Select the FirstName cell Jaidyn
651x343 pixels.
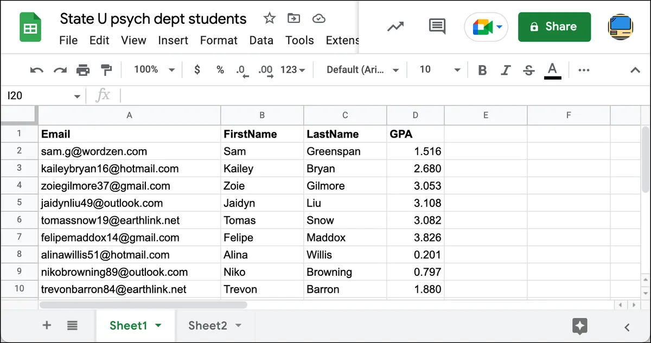point(262,203)
